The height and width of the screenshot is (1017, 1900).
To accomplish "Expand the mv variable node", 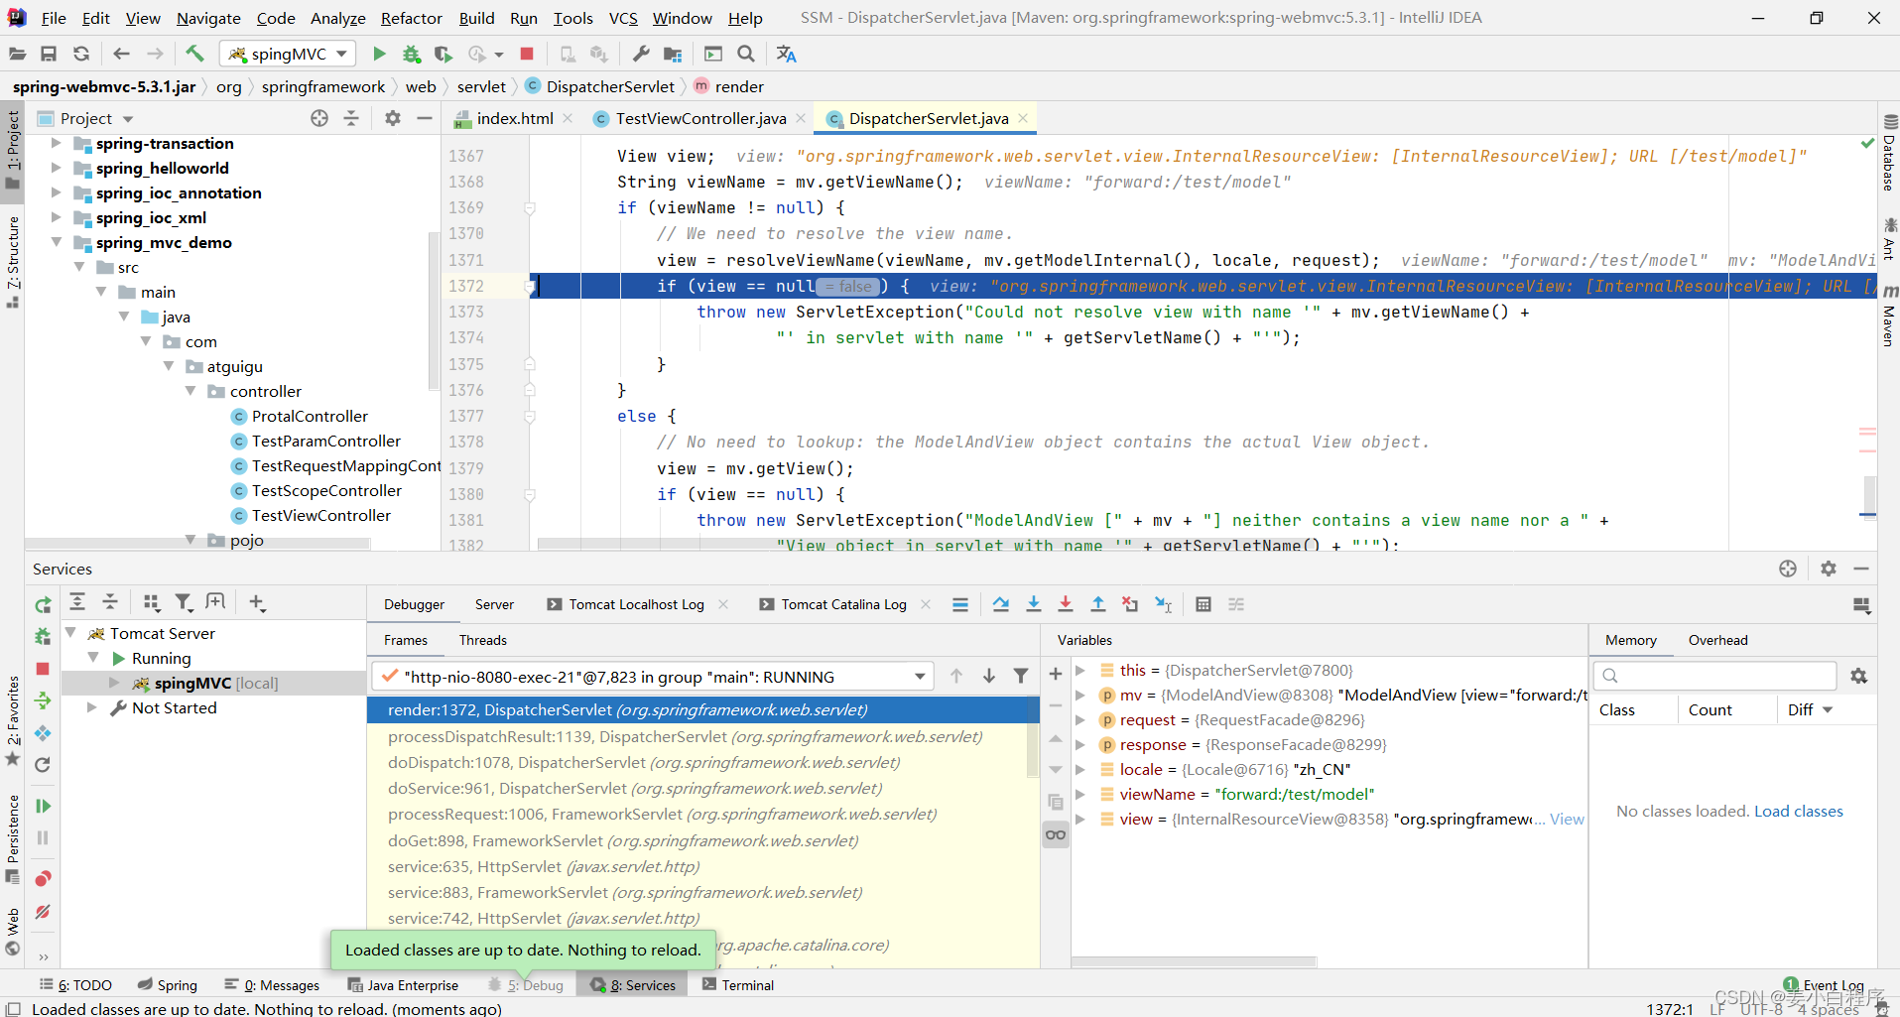I will coord(1080,695).
